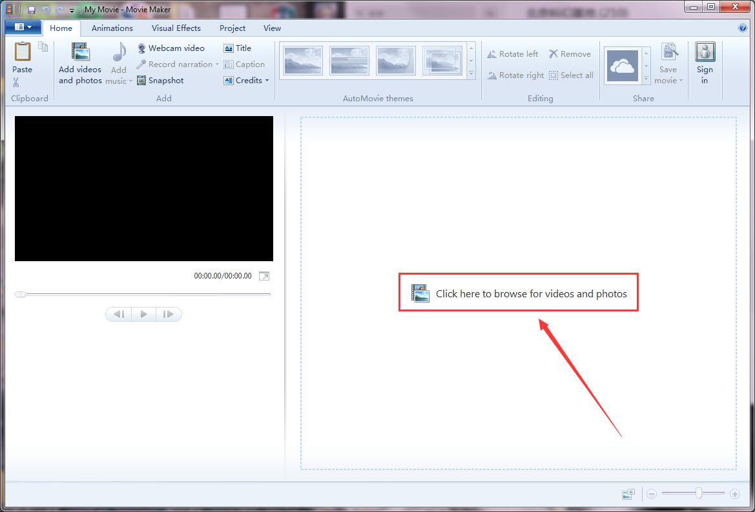
Task: Click the Add music note icon
Action: point(119,52)
